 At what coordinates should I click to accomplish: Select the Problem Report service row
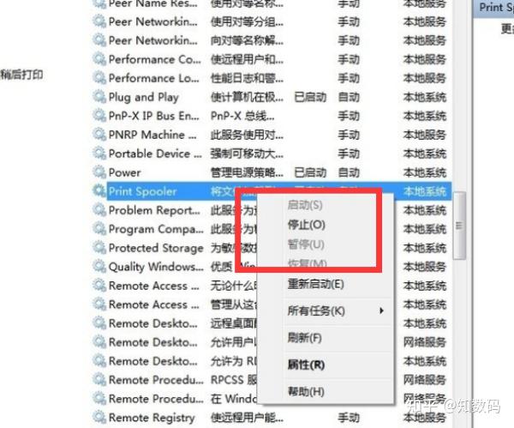coord(272,210)
